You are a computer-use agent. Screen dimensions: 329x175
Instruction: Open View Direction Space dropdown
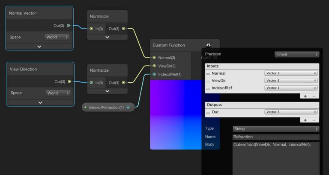58,93
